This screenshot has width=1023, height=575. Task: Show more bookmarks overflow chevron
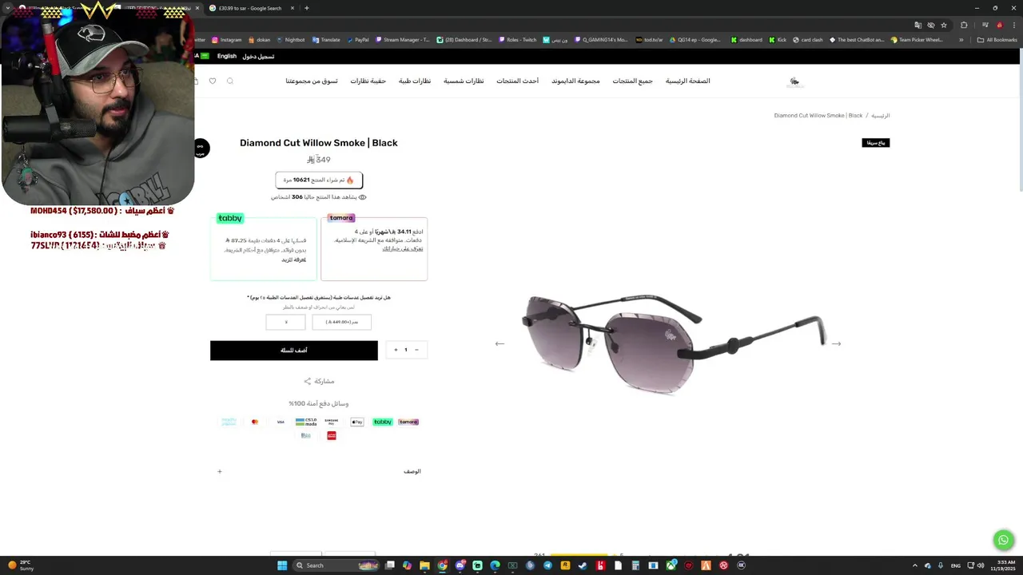961,39
